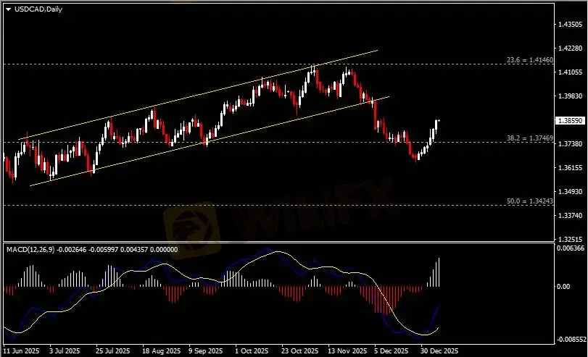The width and height of the screenshot is (588, 357).
Task: Click the current price tag 1.38590
Action: click(568, 121)
